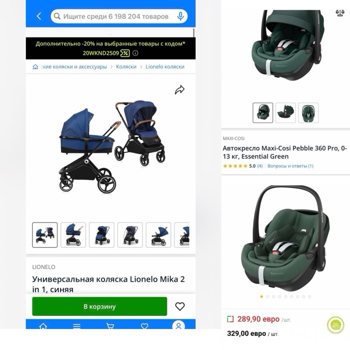Add stroller to favorites with heart icon
This screenshot has height=350, width=350.
coord(180,306)
